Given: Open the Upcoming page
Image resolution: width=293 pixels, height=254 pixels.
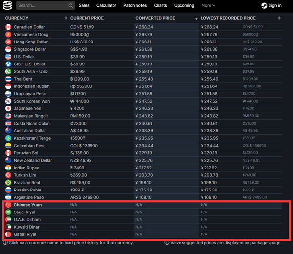Looking at the screenshot, I should click(x=184, y=5).
